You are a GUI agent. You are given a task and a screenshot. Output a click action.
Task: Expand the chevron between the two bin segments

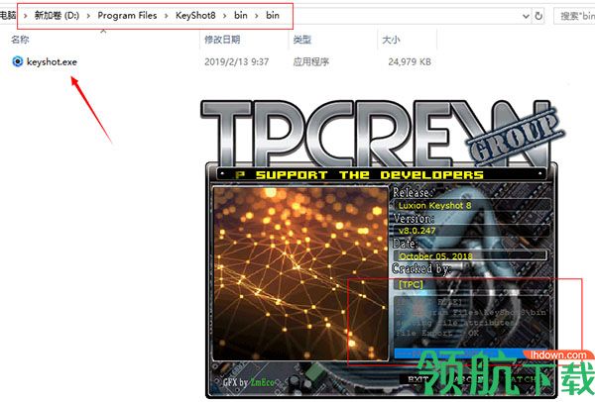pos(257,16)
